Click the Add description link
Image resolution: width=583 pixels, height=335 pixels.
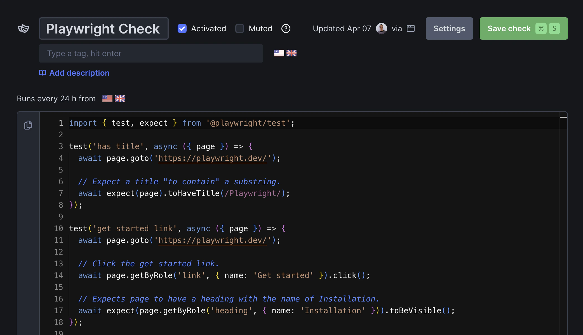pos(79,73)
